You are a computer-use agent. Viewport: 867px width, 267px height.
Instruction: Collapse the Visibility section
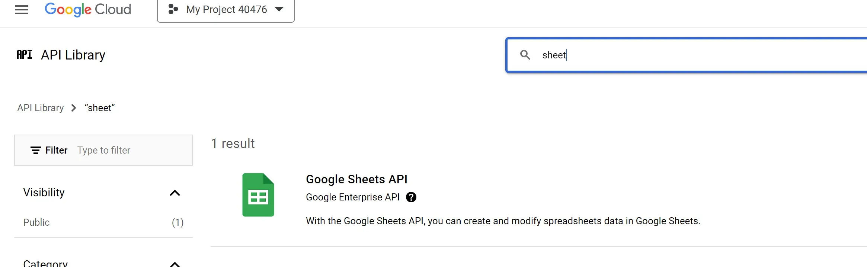175,193
